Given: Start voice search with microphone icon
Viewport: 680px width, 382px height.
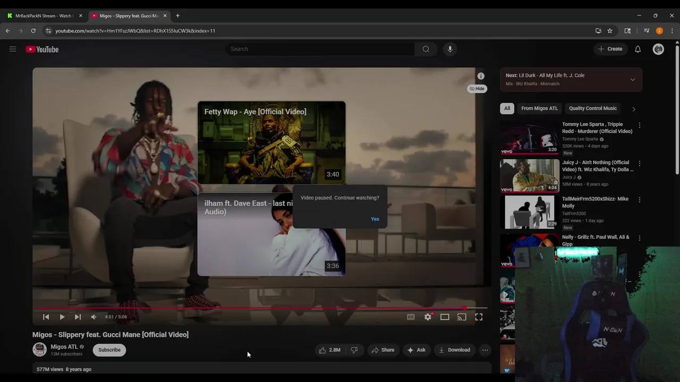Looking at the screenshot, I should pos(450,49).
